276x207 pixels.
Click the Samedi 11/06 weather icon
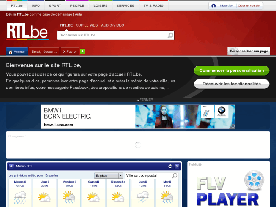point(94,197)
